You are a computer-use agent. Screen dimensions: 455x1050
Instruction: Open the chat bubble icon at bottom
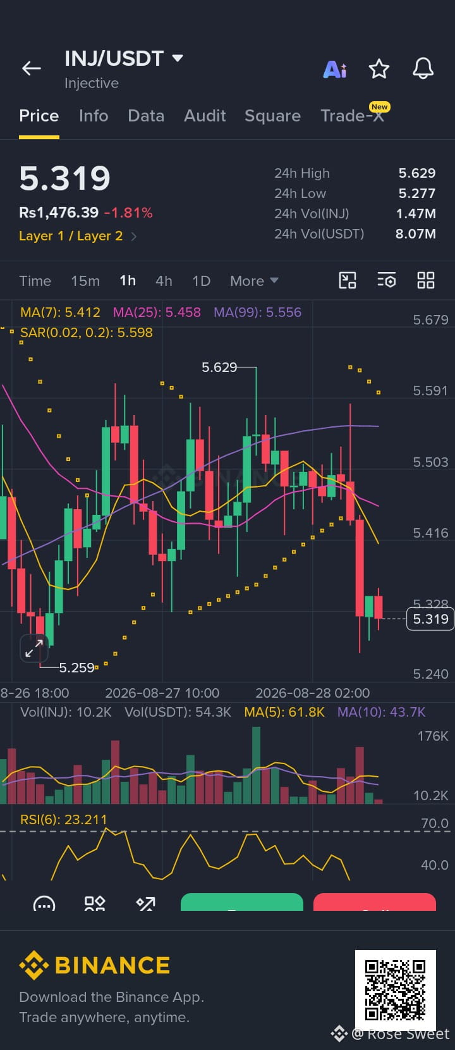[44, 905]
